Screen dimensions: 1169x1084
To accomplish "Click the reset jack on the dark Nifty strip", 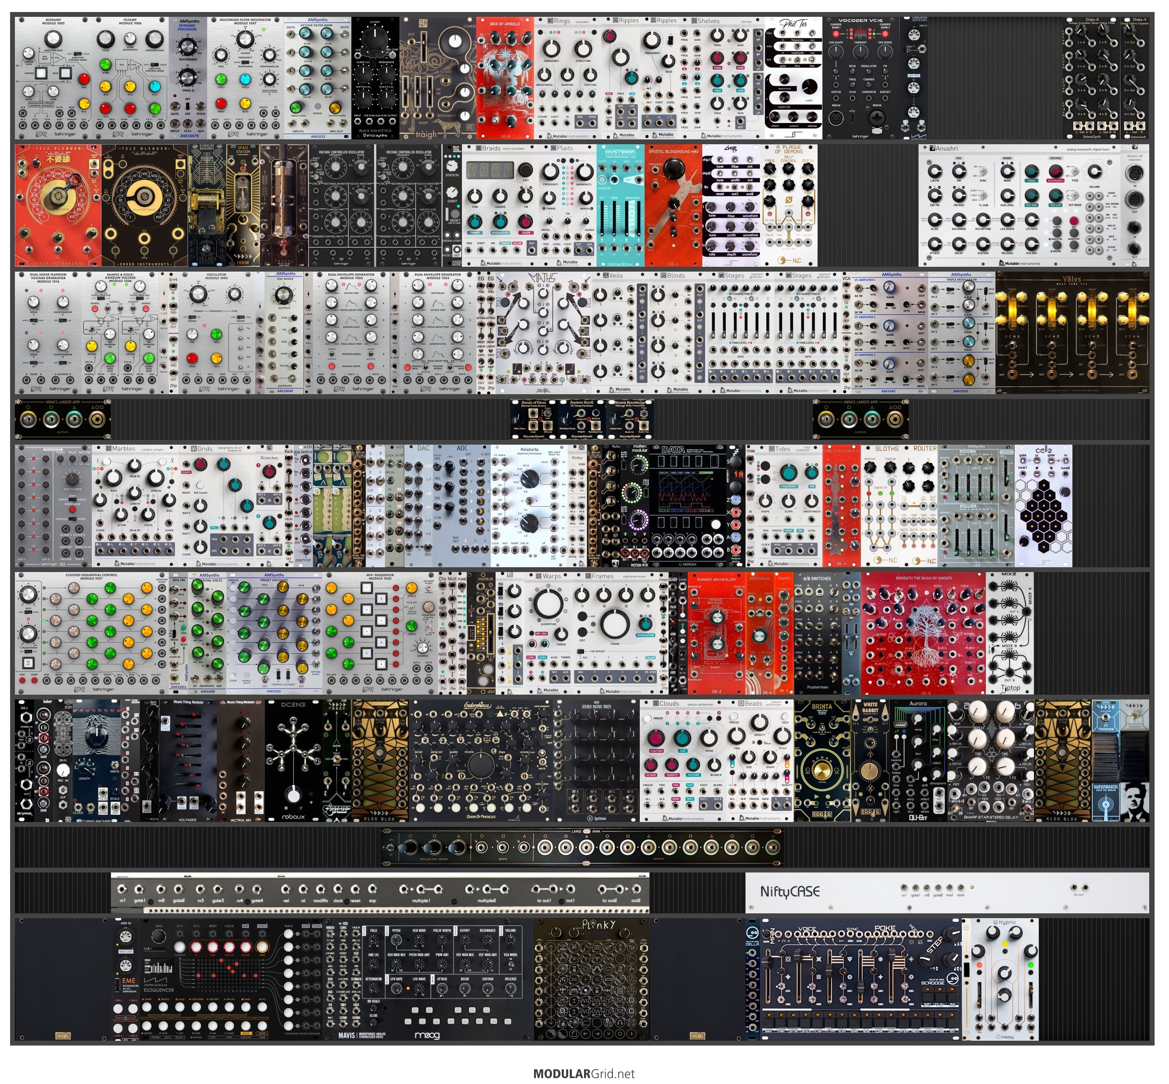I will point(355,890).
